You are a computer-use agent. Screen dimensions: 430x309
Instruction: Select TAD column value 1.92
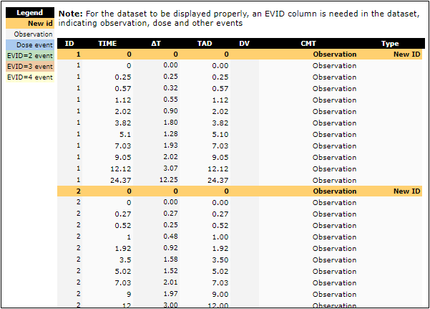coord(220,249)
